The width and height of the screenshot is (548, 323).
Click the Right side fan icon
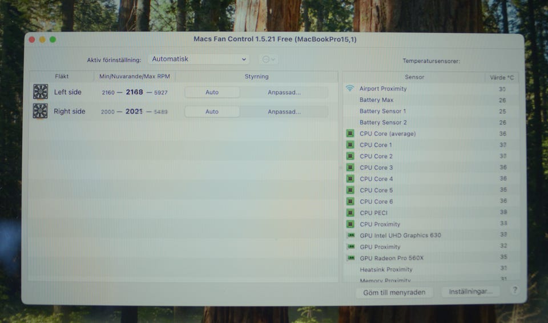pos(40,111)
